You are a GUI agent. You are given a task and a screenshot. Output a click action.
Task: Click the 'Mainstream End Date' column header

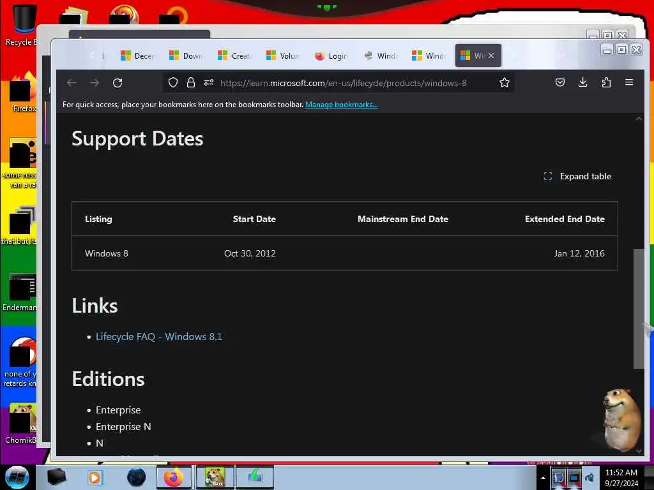click(403, 219)
